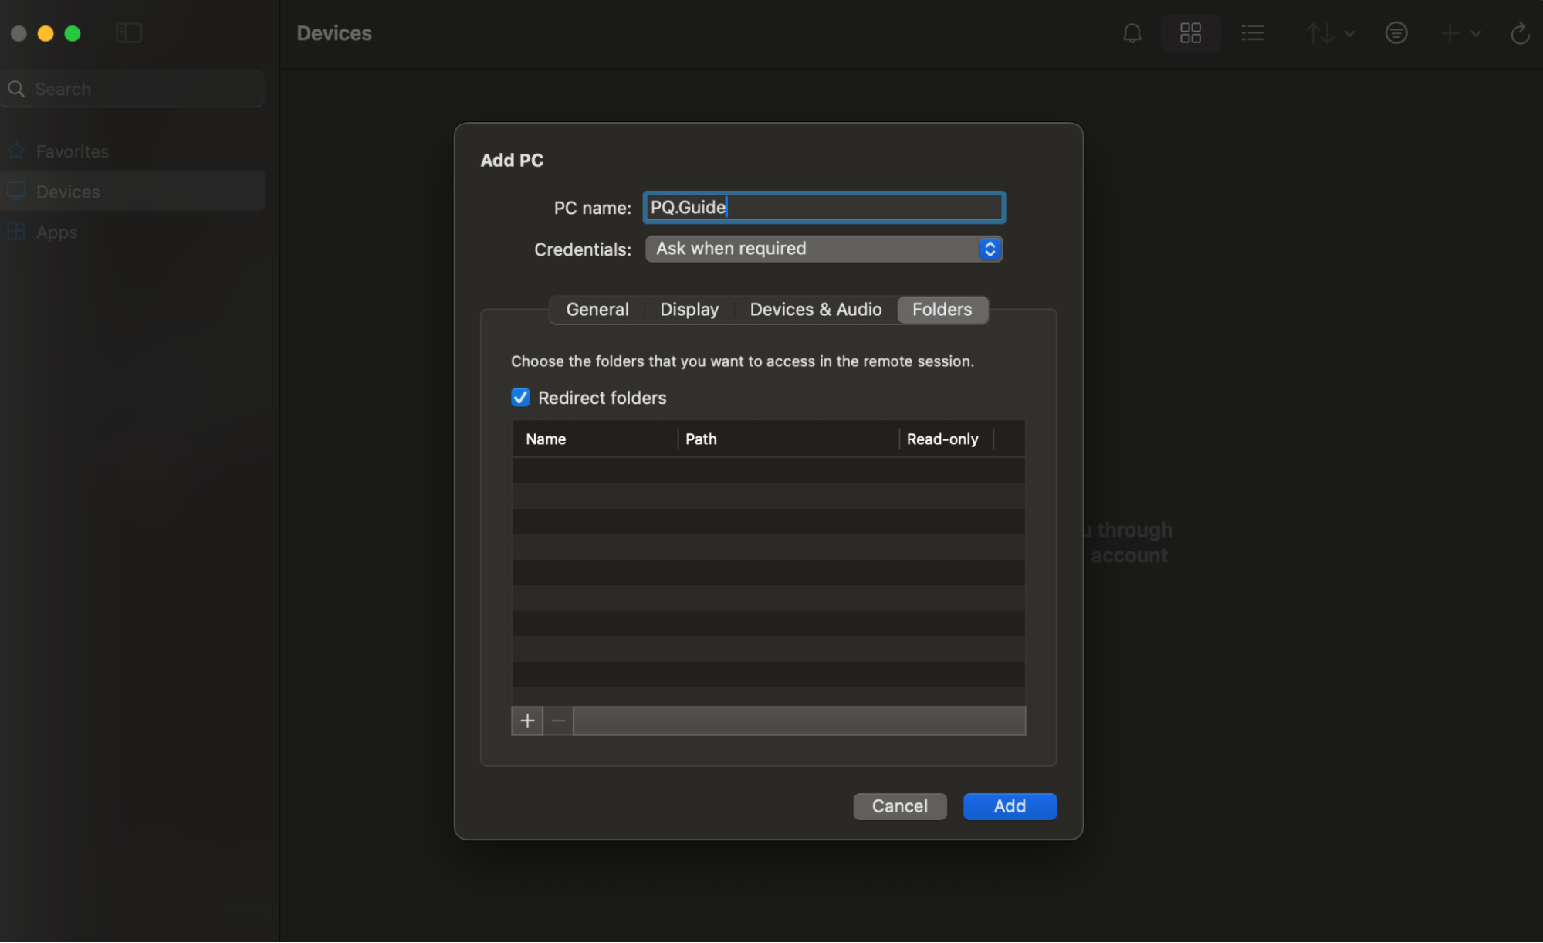Viewport: 1543px width, 943px height.
Task: Open the plus add menu in toolbar
Action: [1460, 33]
